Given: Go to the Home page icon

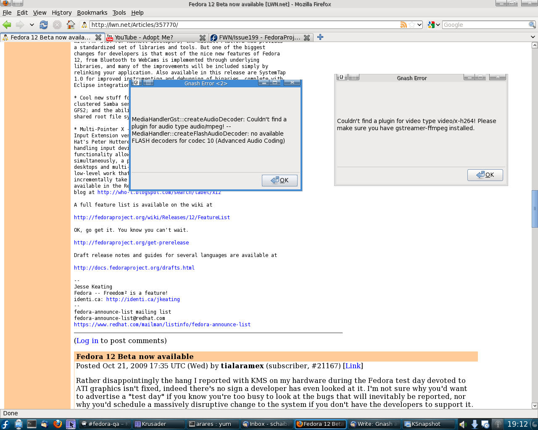Looking at the screenshot, I should coord(71,25).
